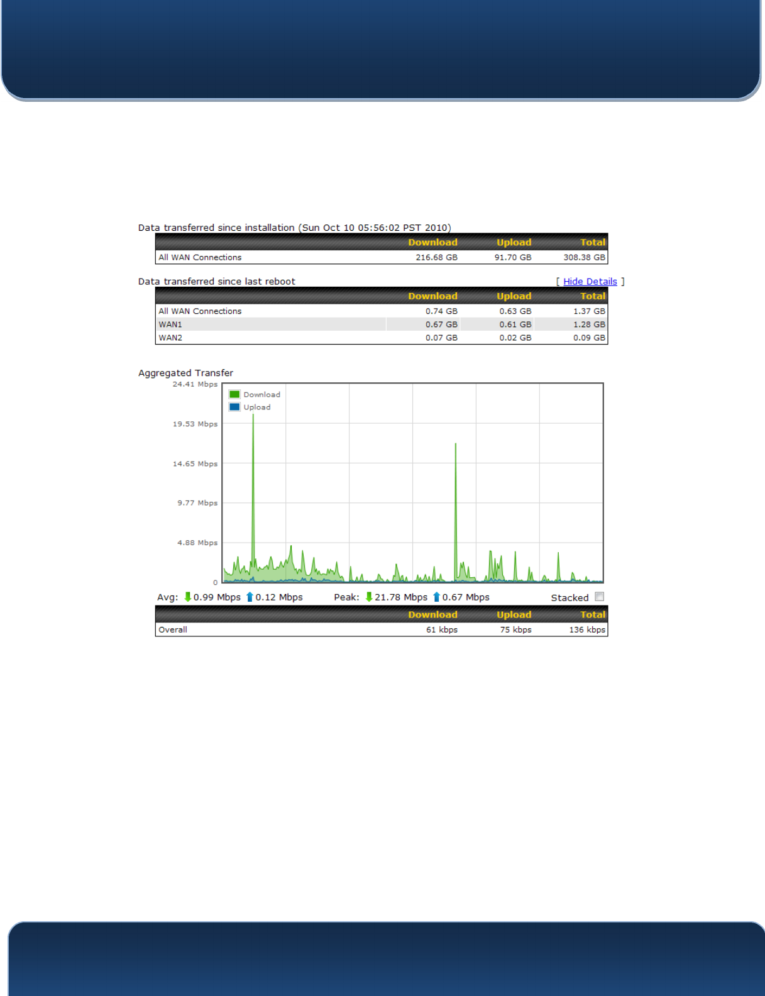Click WAN1's 1.28 GB total value
The image size is (765, 996).
(x=589, y=324)
